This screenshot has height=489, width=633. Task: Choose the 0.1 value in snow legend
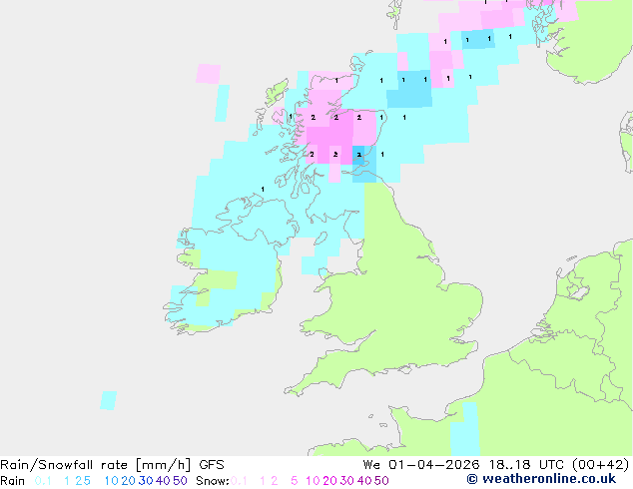pos(239,481)
